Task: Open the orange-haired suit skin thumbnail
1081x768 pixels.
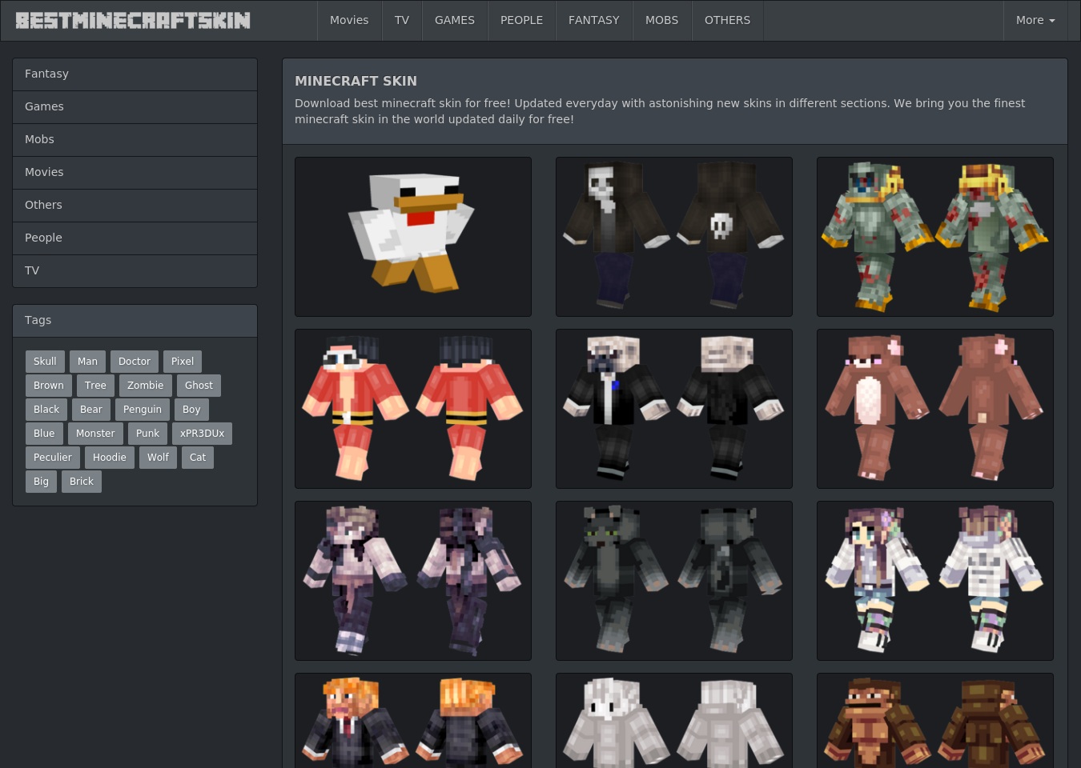Action: click(413, 721)
